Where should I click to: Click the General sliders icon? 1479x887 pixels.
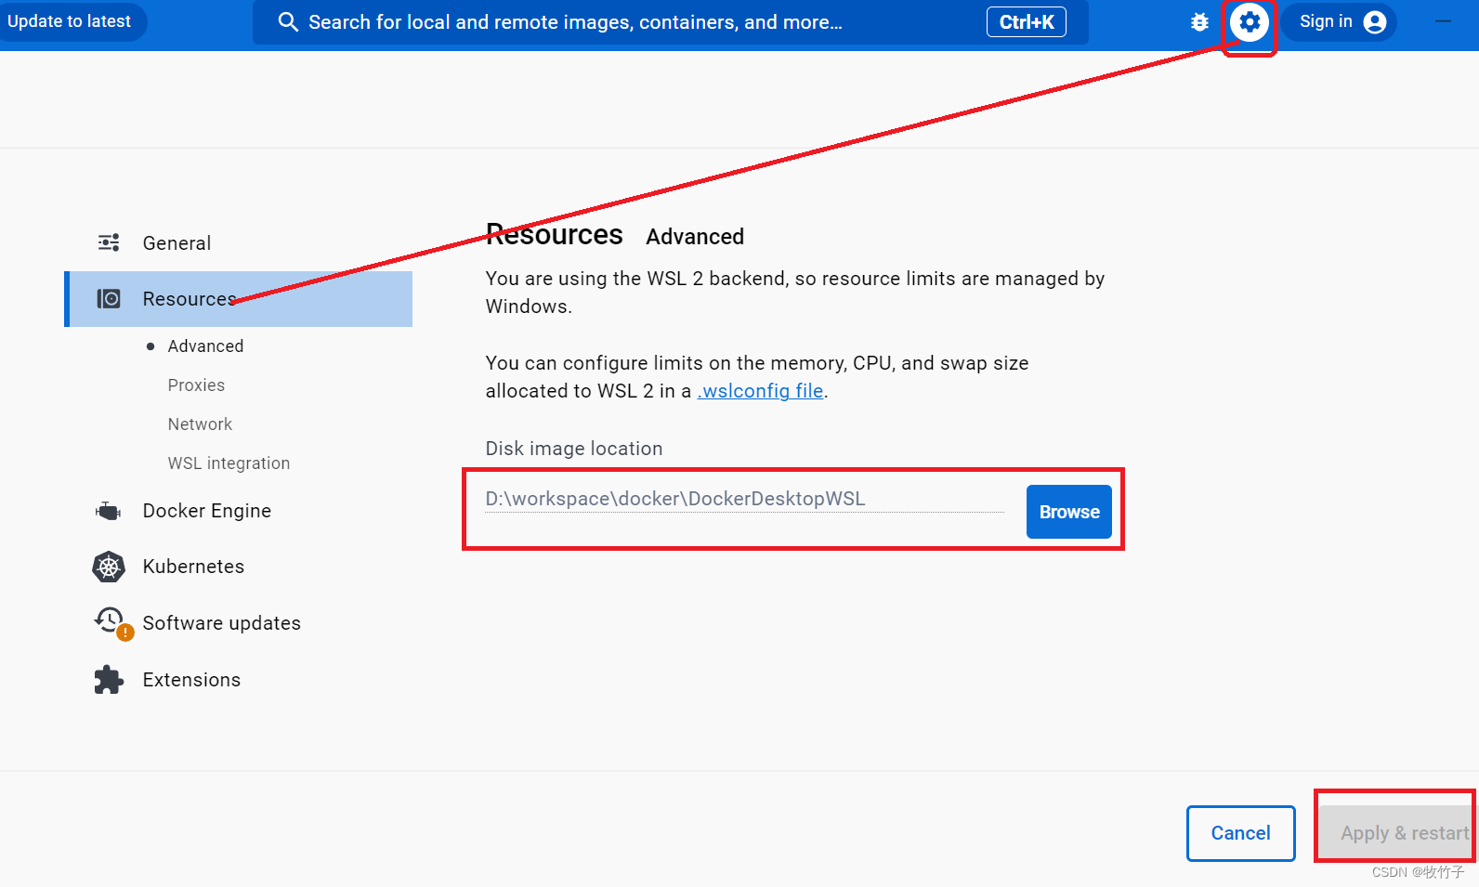click(109, 242)
